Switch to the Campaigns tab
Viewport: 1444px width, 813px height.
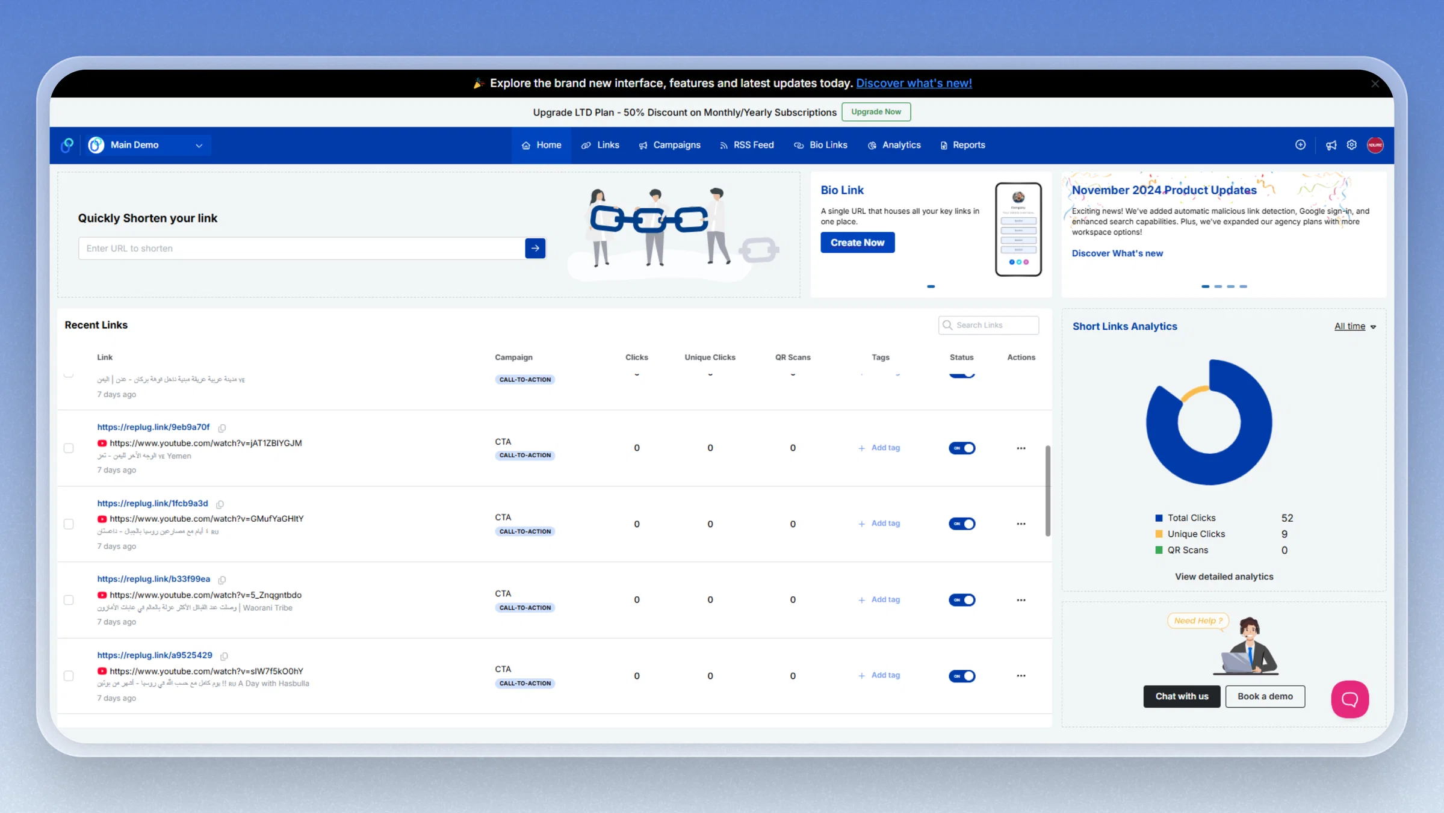pyautogui.click(x=669, y=145)
